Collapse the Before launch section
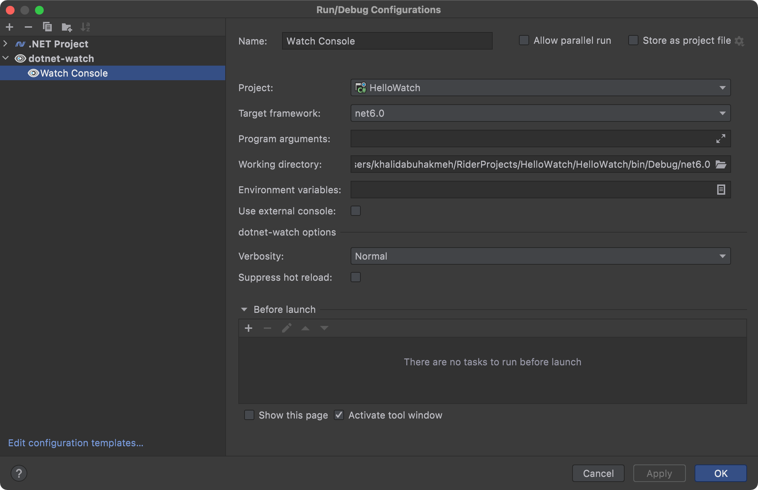The width and height of the screenshot is (758, 490). point(244,310)
